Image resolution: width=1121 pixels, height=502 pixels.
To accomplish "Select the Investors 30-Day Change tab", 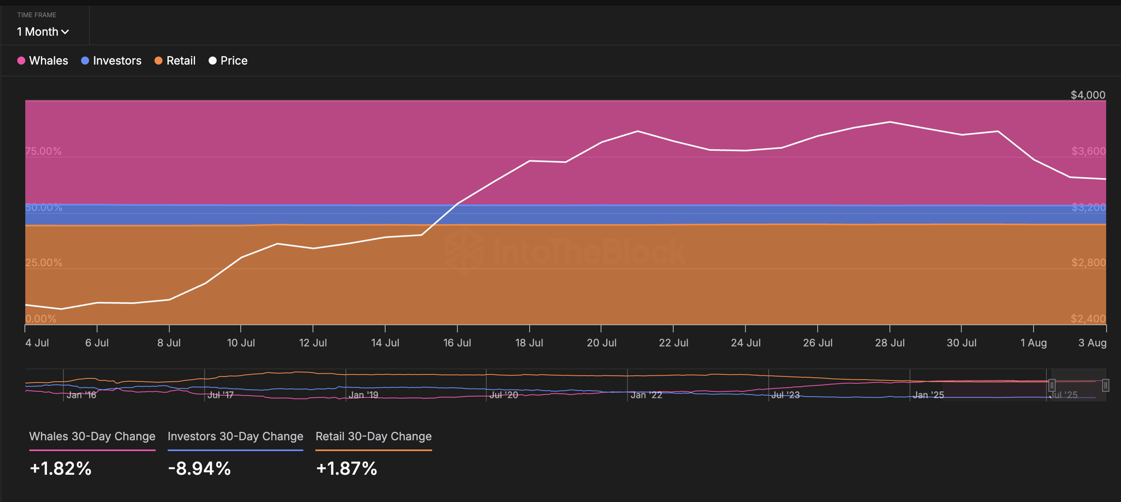I will pyautogui.click(x=235, y=436).
